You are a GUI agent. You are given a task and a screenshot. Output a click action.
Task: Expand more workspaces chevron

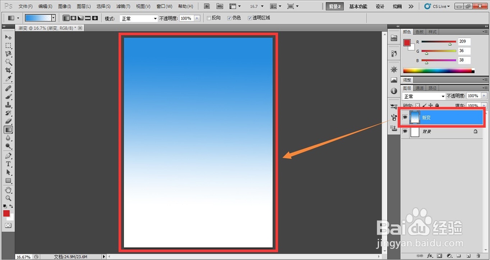coord(411,6)
